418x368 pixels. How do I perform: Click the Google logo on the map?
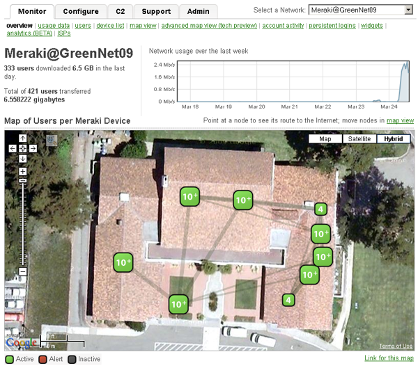pyautogui.click(x=22, y=342)
